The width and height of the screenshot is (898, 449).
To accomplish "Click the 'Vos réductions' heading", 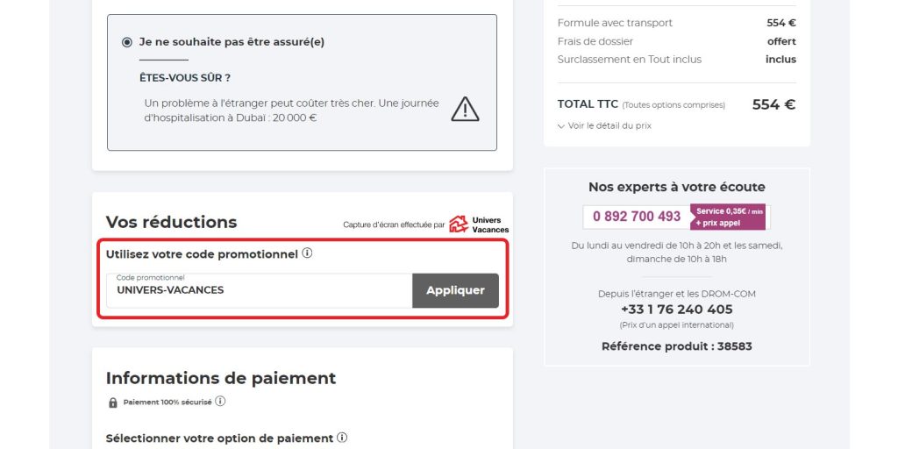I will point(171,222).
